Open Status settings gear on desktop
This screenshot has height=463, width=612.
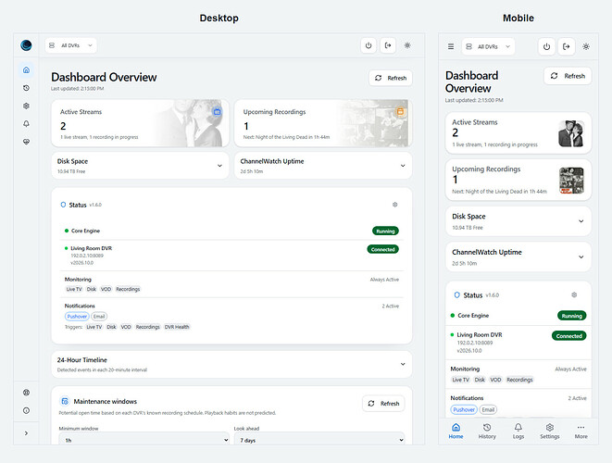395,205
